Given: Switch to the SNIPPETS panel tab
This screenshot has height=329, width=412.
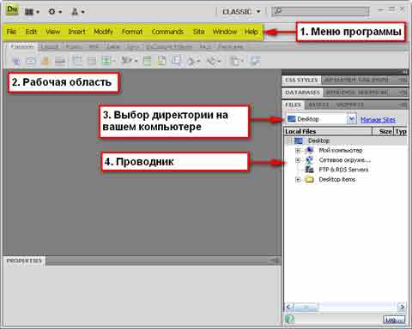Looking at the screenshot, I should (349, 105).
